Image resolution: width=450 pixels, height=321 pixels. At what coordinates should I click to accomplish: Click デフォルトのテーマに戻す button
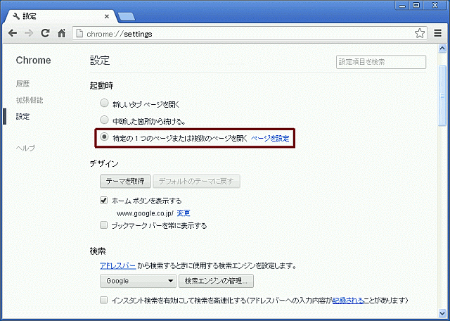(196, 182)
